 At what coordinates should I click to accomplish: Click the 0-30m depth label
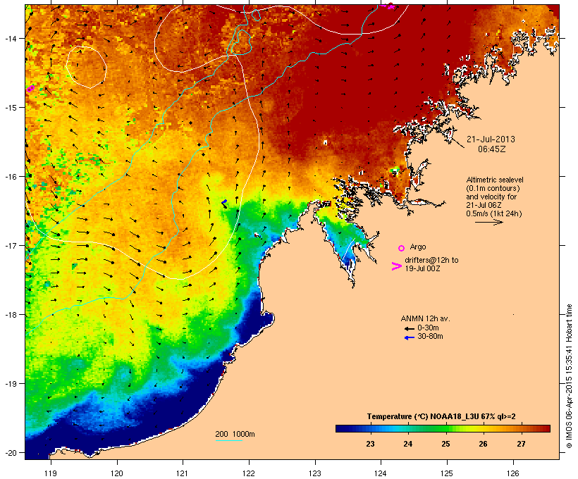tap(428, 328)
